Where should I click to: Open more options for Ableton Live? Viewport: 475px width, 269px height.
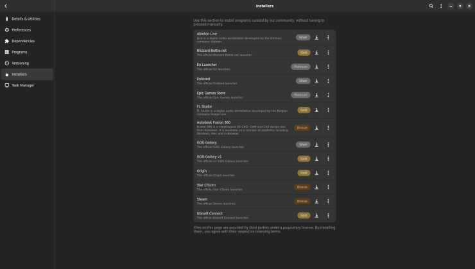coord(328,38)
